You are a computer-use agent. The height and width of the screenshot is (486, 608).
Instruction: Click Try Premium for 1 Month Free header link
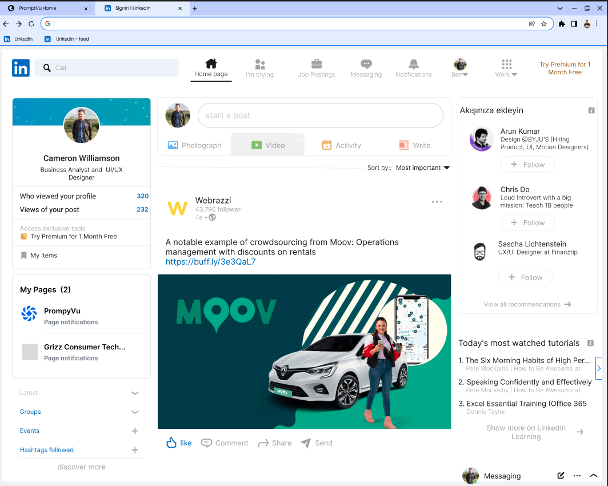[x=565, y=68]
